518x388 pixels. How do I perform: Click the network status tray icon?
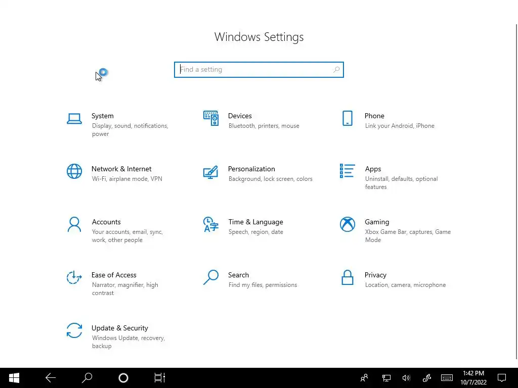[386, 378]
